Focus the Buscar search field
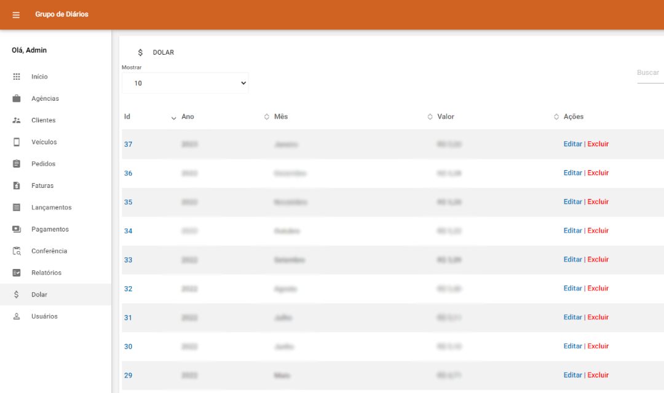Image resolution: width=664 pixels, height=393 pixels. point(649,73)
